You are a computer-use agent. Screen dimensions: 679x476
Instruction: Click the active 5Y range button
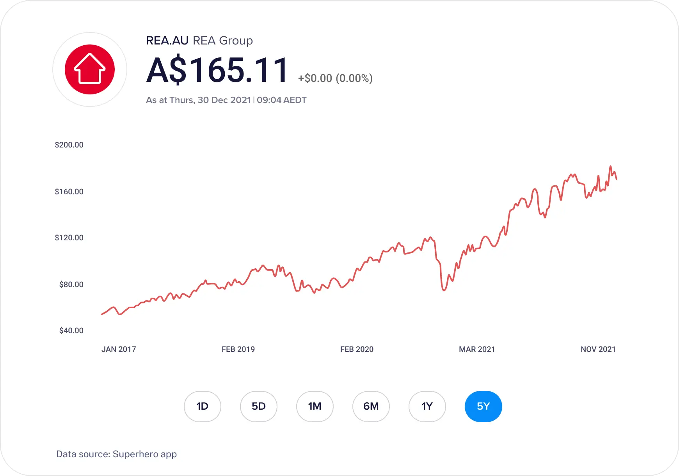[x=483, y=407]
